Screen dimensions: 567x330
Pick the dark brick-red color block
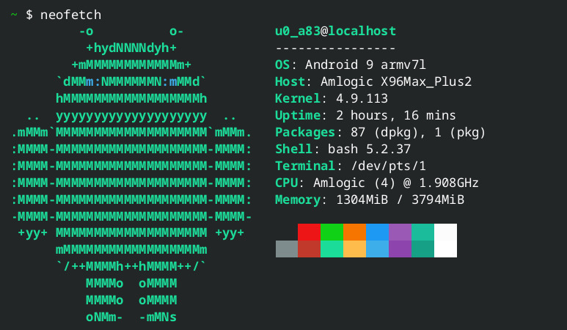point(310,249)
